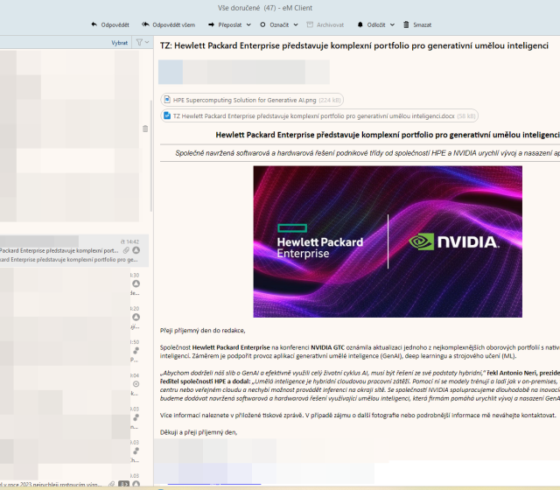
Task: Open the TZ Hewlett Packard docx attachment
Action: point(319,115)
